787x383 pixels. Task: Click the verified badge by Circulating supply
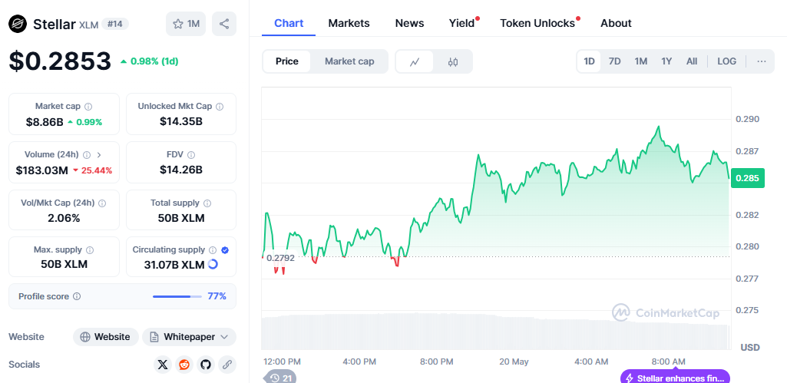[x=225, y=250]
